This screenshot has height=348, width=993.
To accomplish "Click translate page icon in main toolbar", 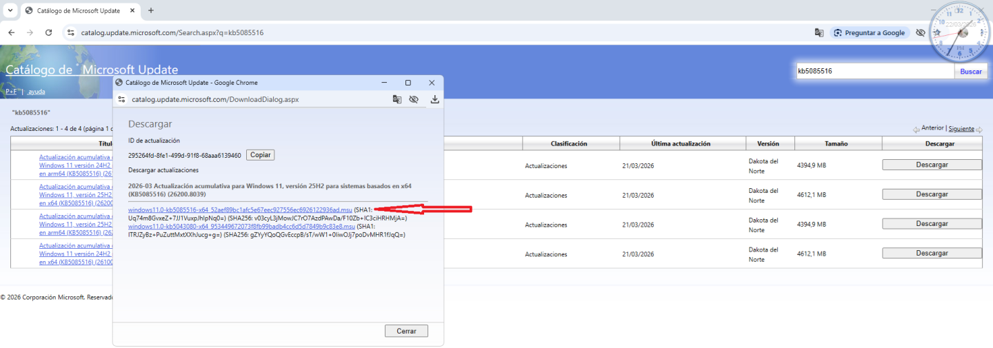I will coord(819,32).
